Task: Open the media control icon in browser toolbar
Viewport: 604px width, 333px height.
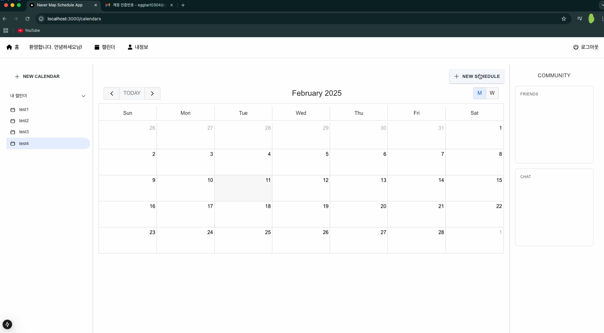Action: click(x=580, y=19)
